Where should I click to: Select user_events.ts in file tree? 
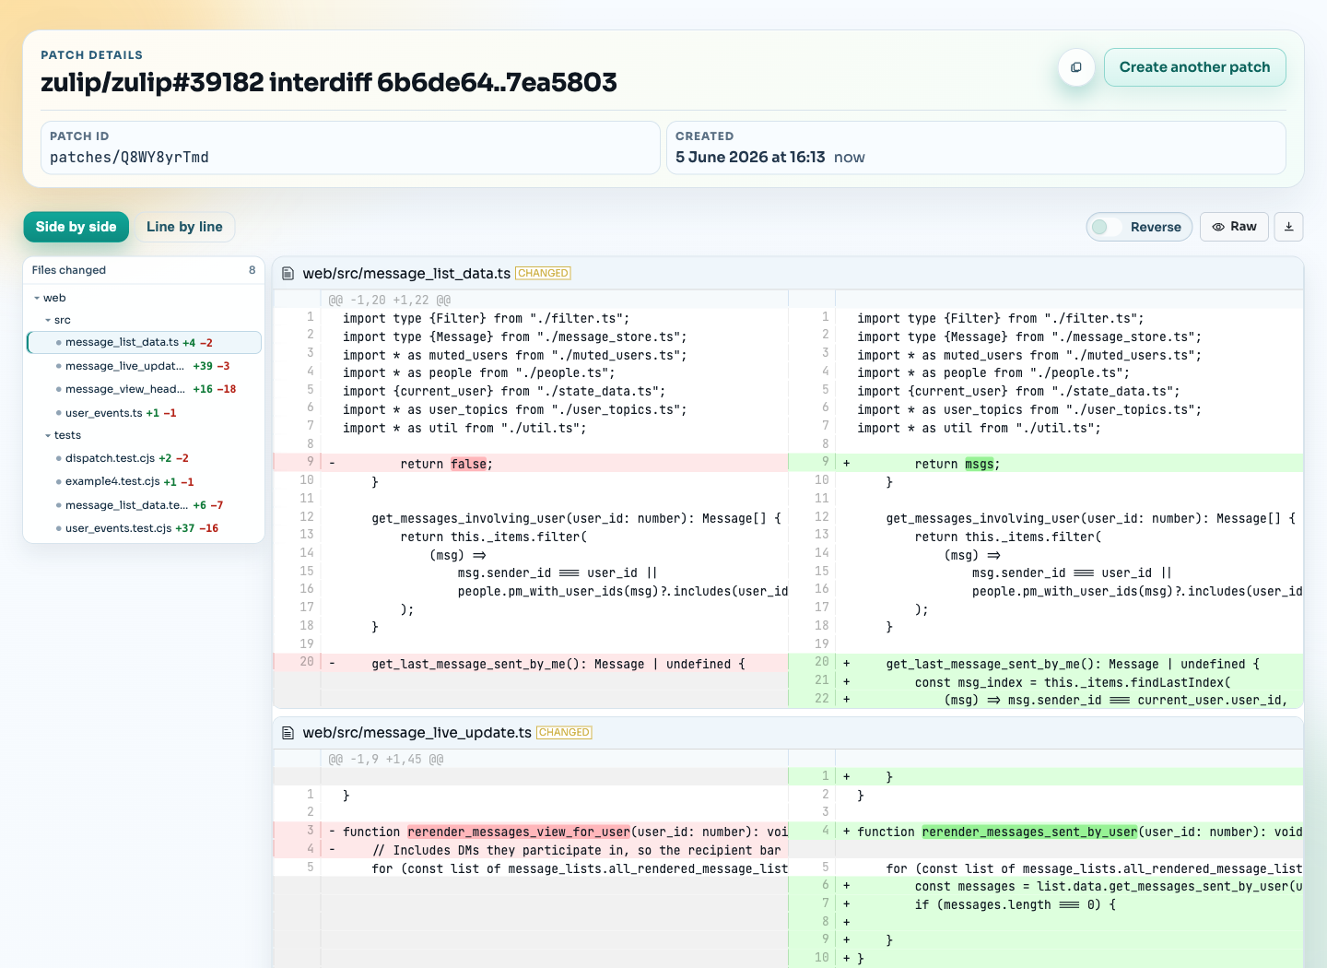pyautogui.click(x=145, y=413)
